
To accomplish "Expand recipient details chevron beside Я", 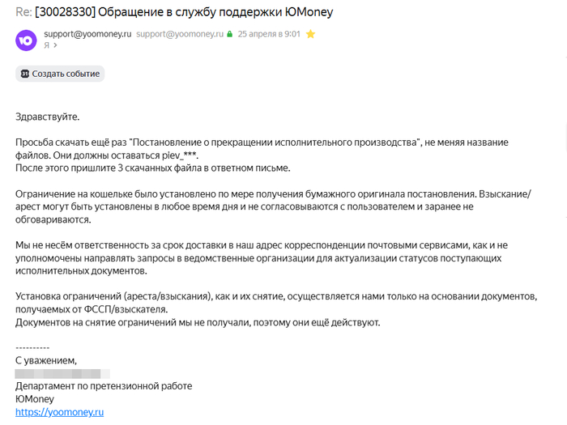I will click(55, 45).
